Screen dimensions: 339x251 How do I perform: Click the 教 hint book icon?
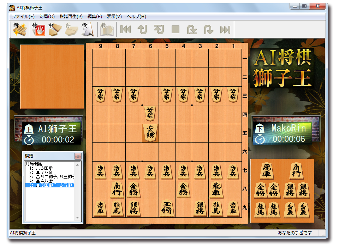point(107,29)
